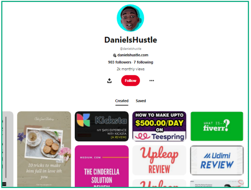Open the Cinderella Solution review pin

coord(102,166)
